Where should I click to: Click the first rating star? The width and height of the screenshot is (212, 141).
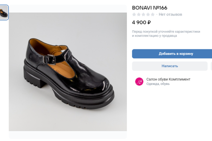[x=134, y=14]
